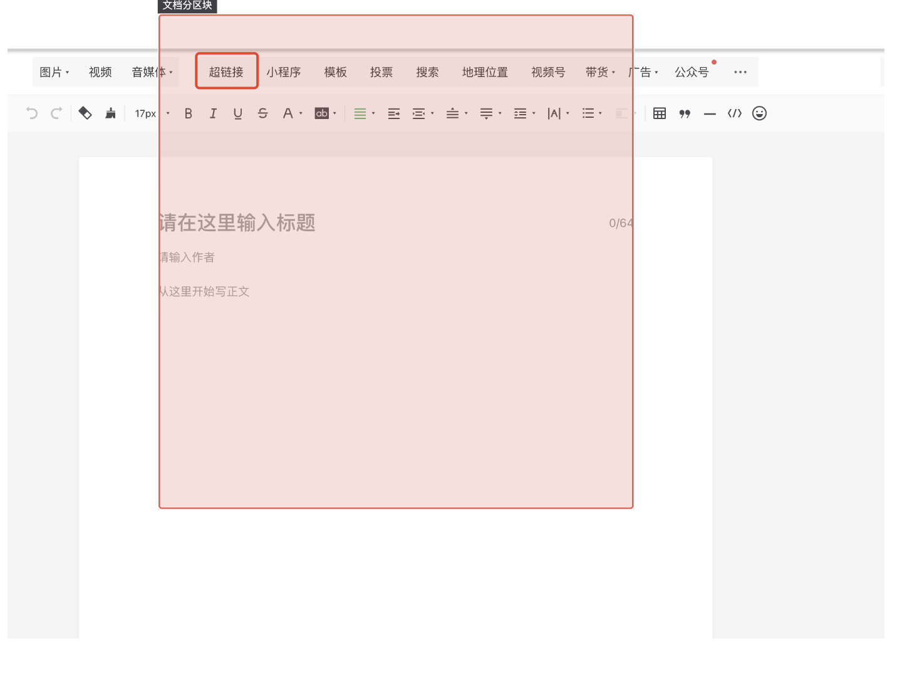
Task: Open the paragraph spacing before dropdown
Action: coord(457,113)
